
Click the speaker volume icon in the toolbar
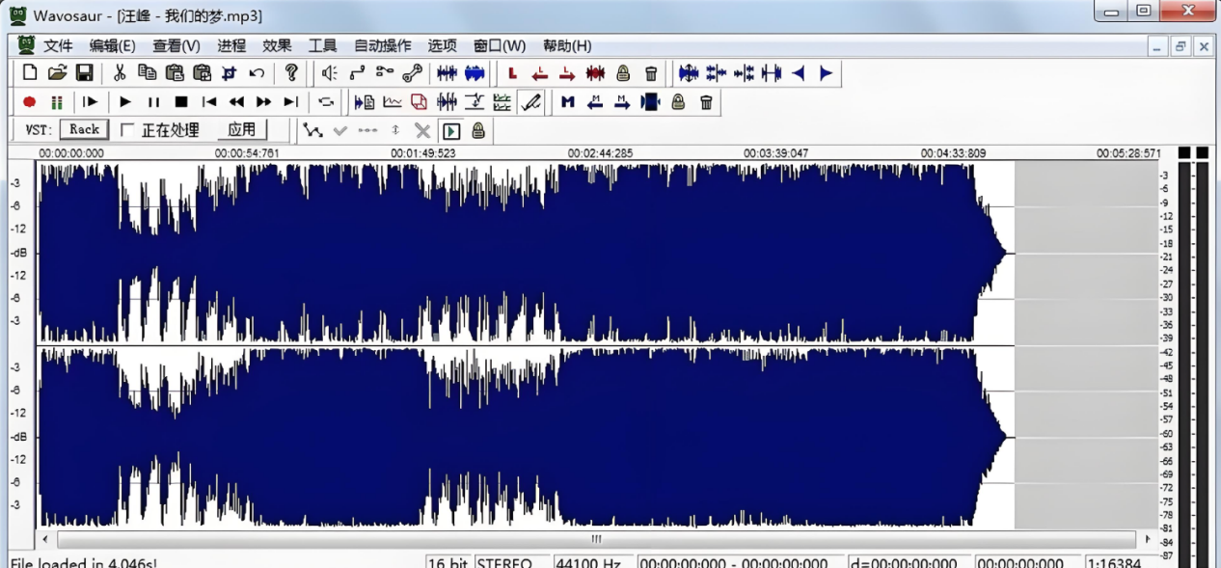click(x=329, y=73)
